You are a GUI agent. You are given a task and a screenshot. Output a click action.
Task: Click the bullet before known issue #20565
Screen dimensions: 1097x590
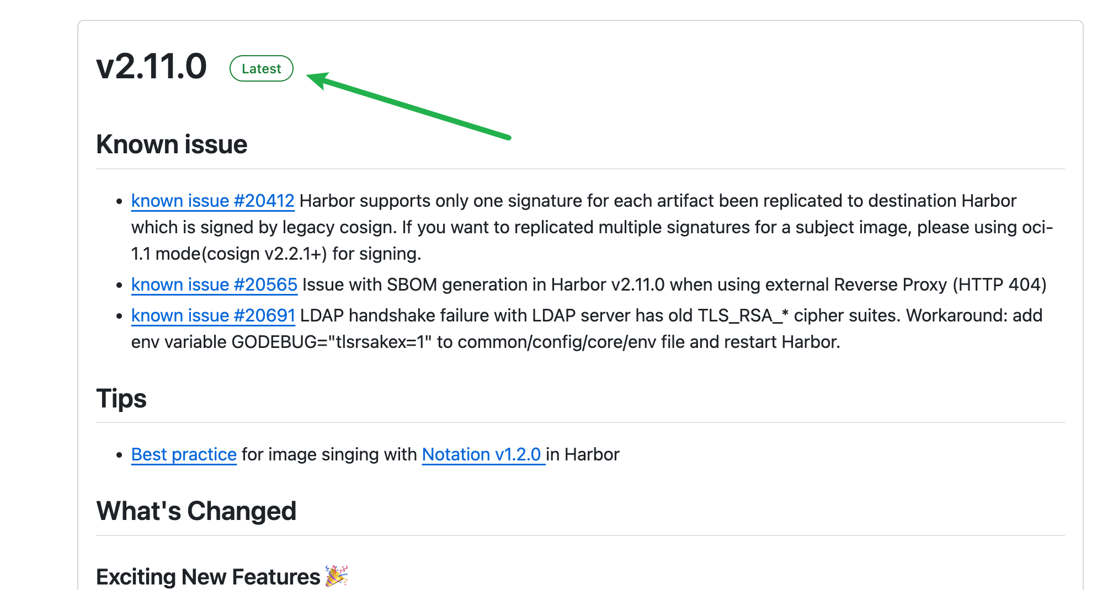119,286
